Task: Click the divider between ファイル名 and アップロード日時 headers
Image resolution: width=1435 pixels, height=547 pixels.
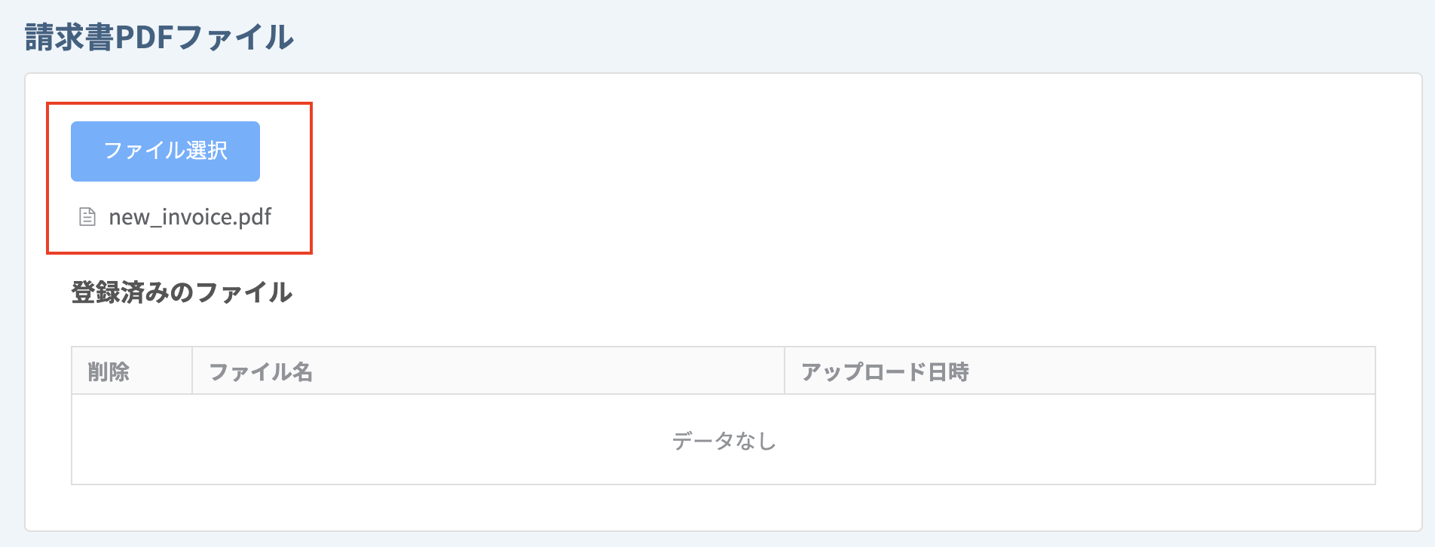Action: pos(785,371)
